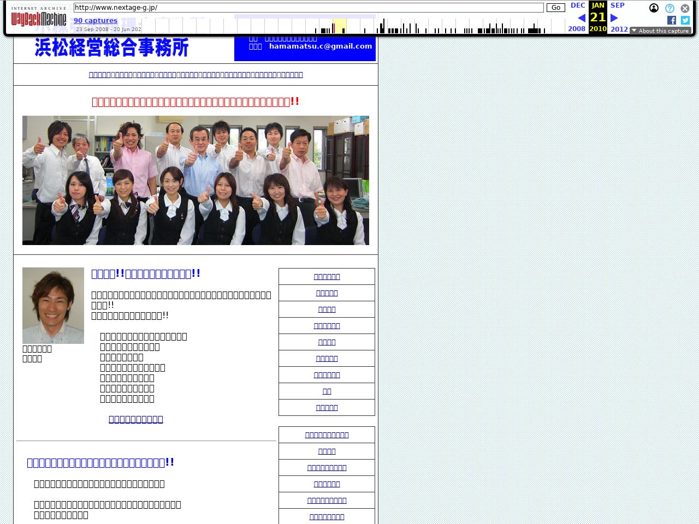Open the user account icon
699x524 pixels.
pyautogui.click(x=654, y=8)
